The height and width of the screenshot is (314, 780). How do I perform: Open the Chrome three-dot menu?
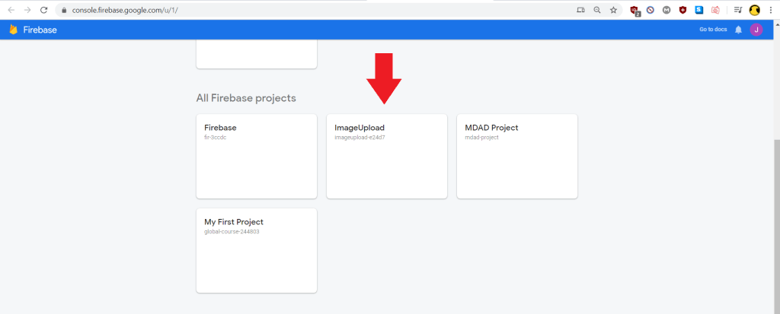[771, 10]
